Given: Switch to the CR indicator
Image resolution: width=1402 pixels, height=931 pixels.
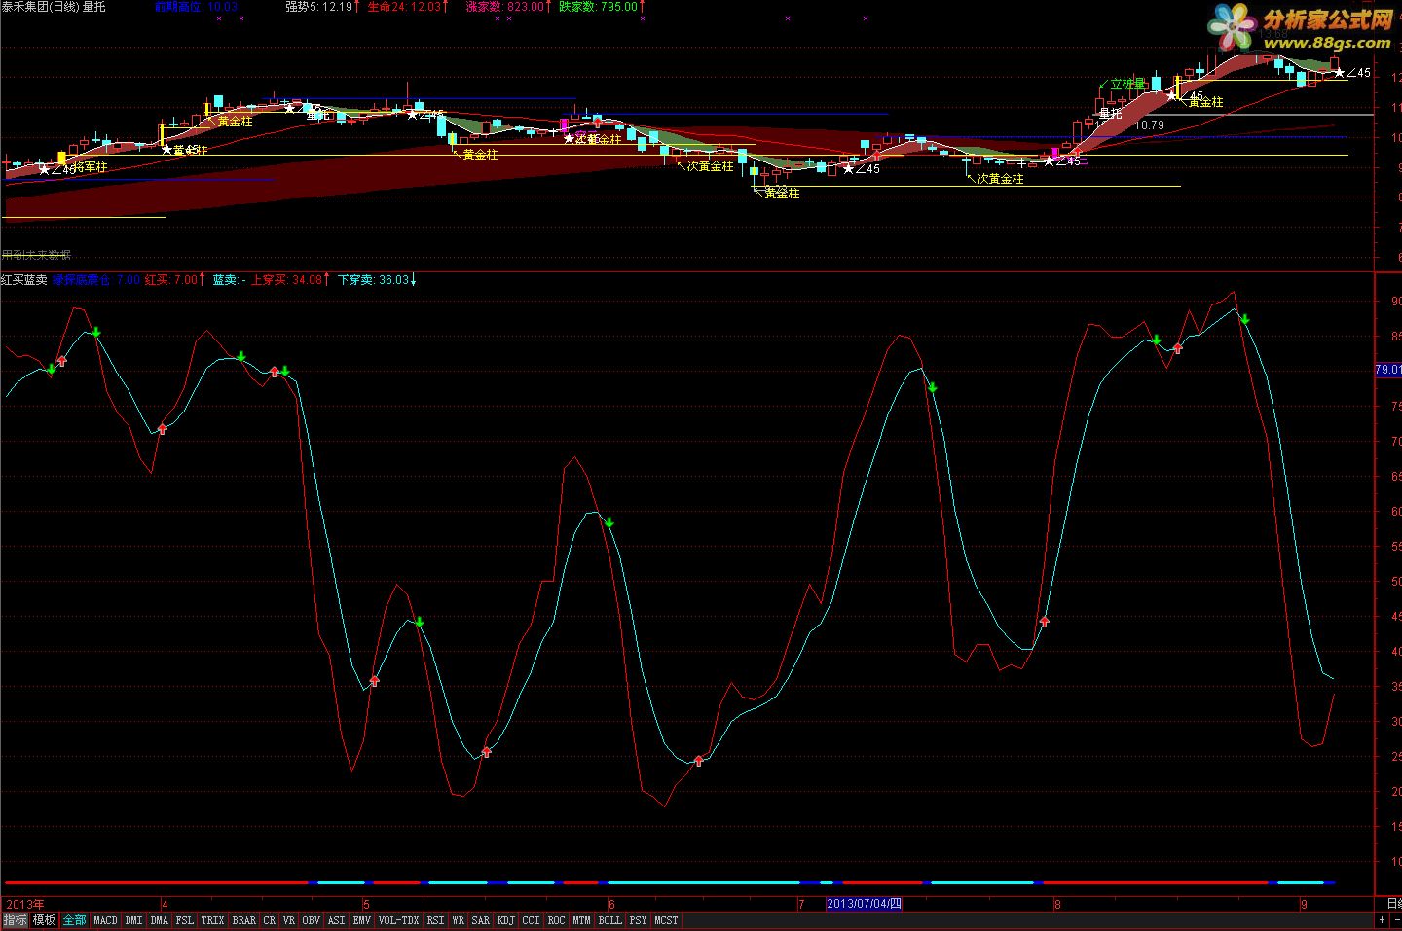Looking at the screenshot, I should [270, 920].
